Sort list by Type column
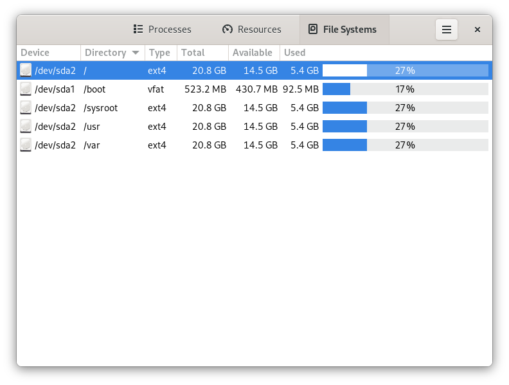Image resolution: width=509 pixels, height=385 pixels. (160, 53)
